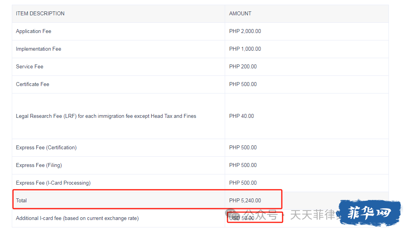Click the ITEM DESCRIPTION column header
The width and height of the screenshot is (405, 231).
pyautogui.click(x=40, y=13)
